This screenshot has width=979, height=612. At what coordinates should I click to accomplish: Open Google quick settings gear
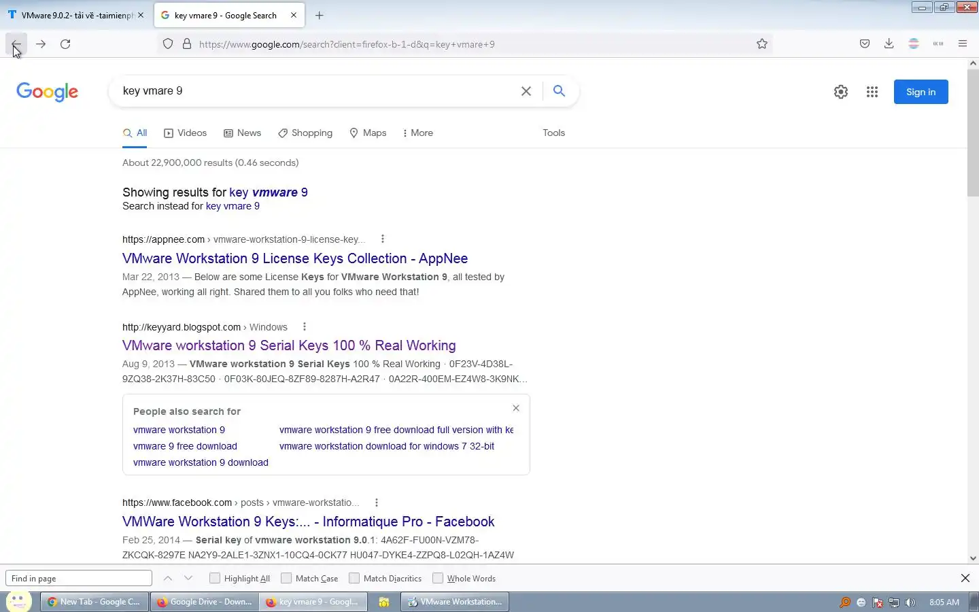841,92
